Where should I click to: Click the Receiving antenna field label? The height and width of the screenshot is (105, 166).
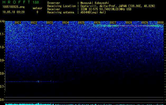click(61, 12)
